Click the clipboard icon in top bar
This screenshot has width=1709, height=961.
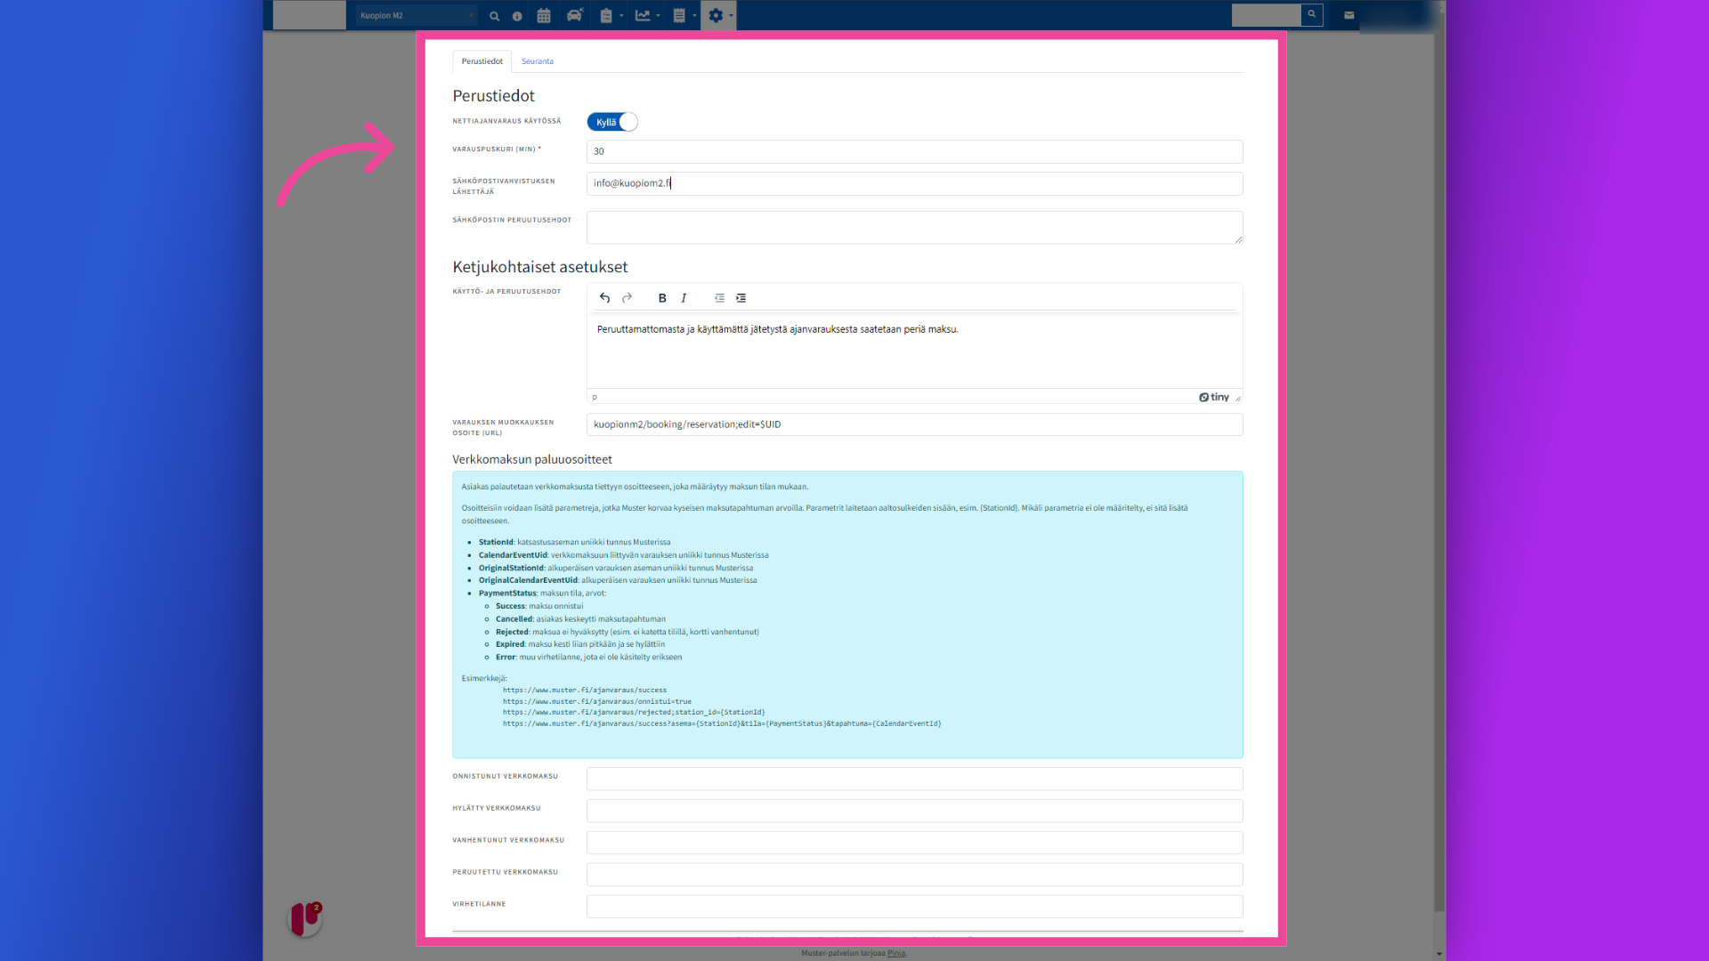[x=606, y=15]
